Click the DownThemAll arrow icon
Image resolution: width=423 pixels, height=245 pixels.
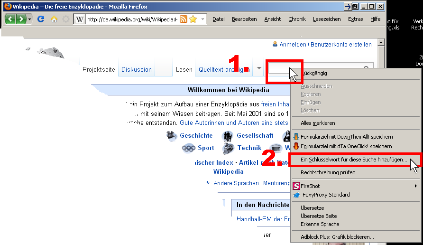pyautogui.click(x=296, y=137)
